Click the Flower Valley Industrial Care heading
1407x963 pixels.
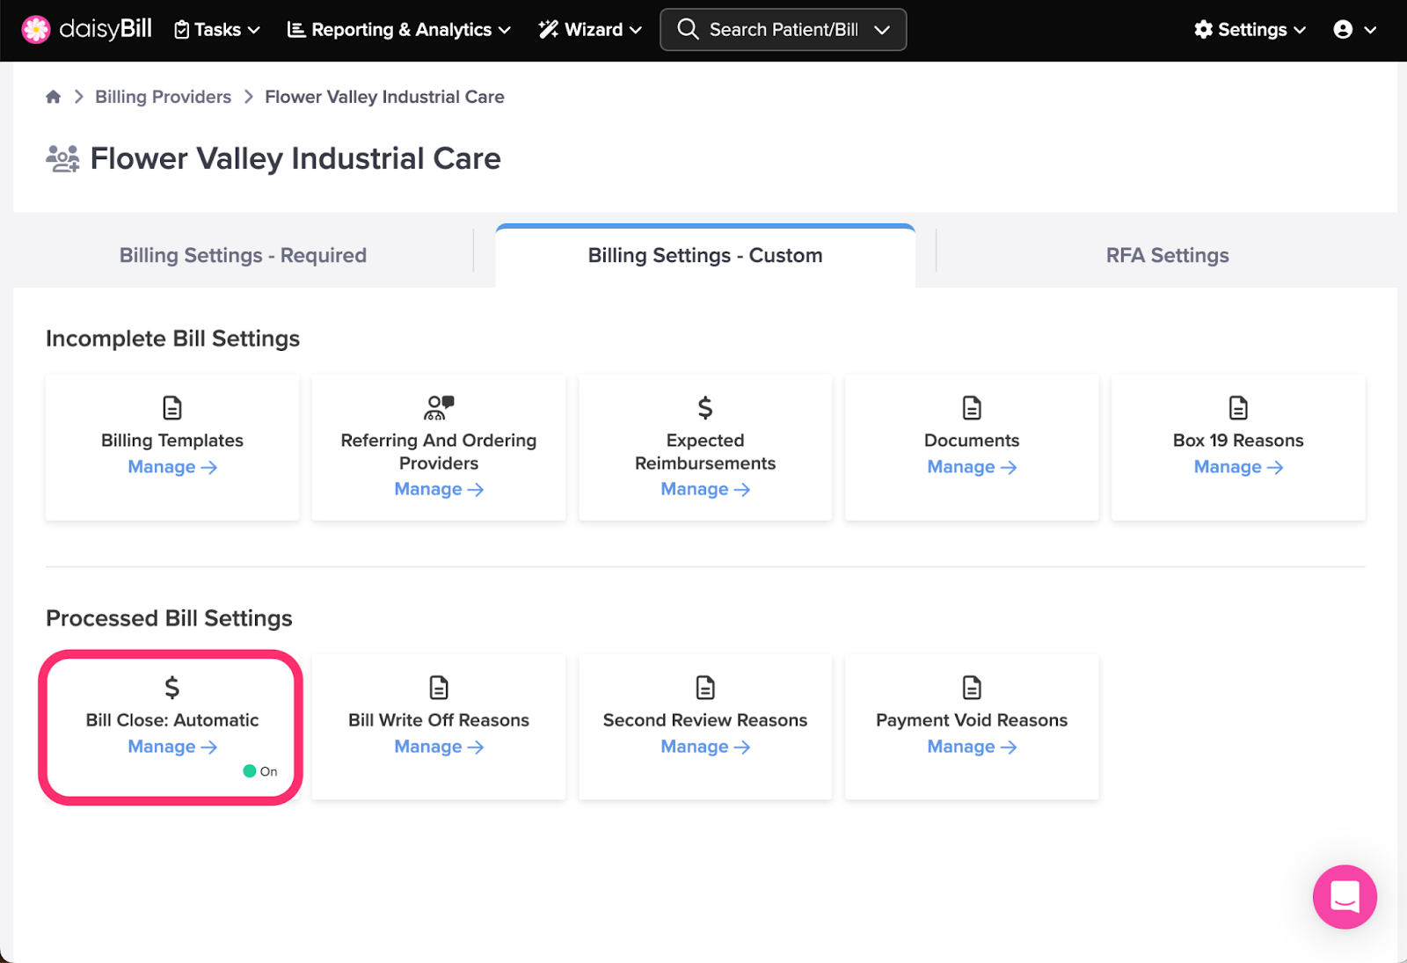[x=295, y=159]
